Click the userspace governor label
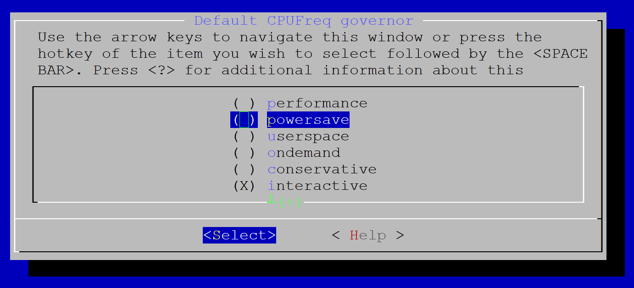Viewport: 634px width, 288px height. click(x=308, y=137)
